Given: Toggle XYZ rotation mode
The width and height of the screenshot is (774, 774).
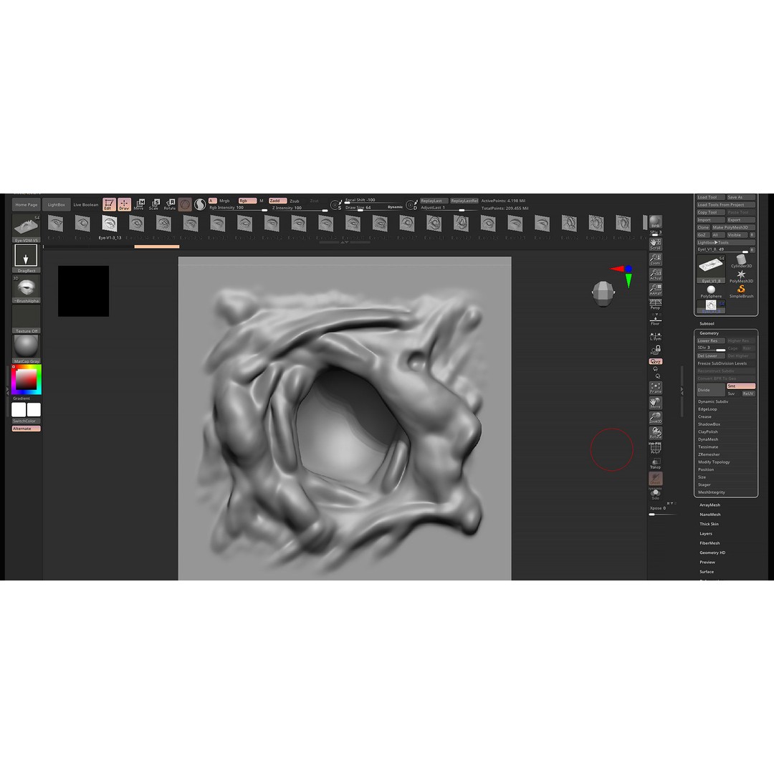Looking at the screenshot, I should click(x=656, y=362).
